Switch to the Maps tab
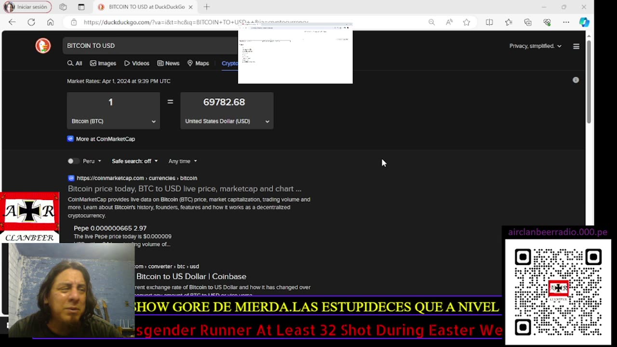This screenshot has width=617, height=347. [198, 63]
